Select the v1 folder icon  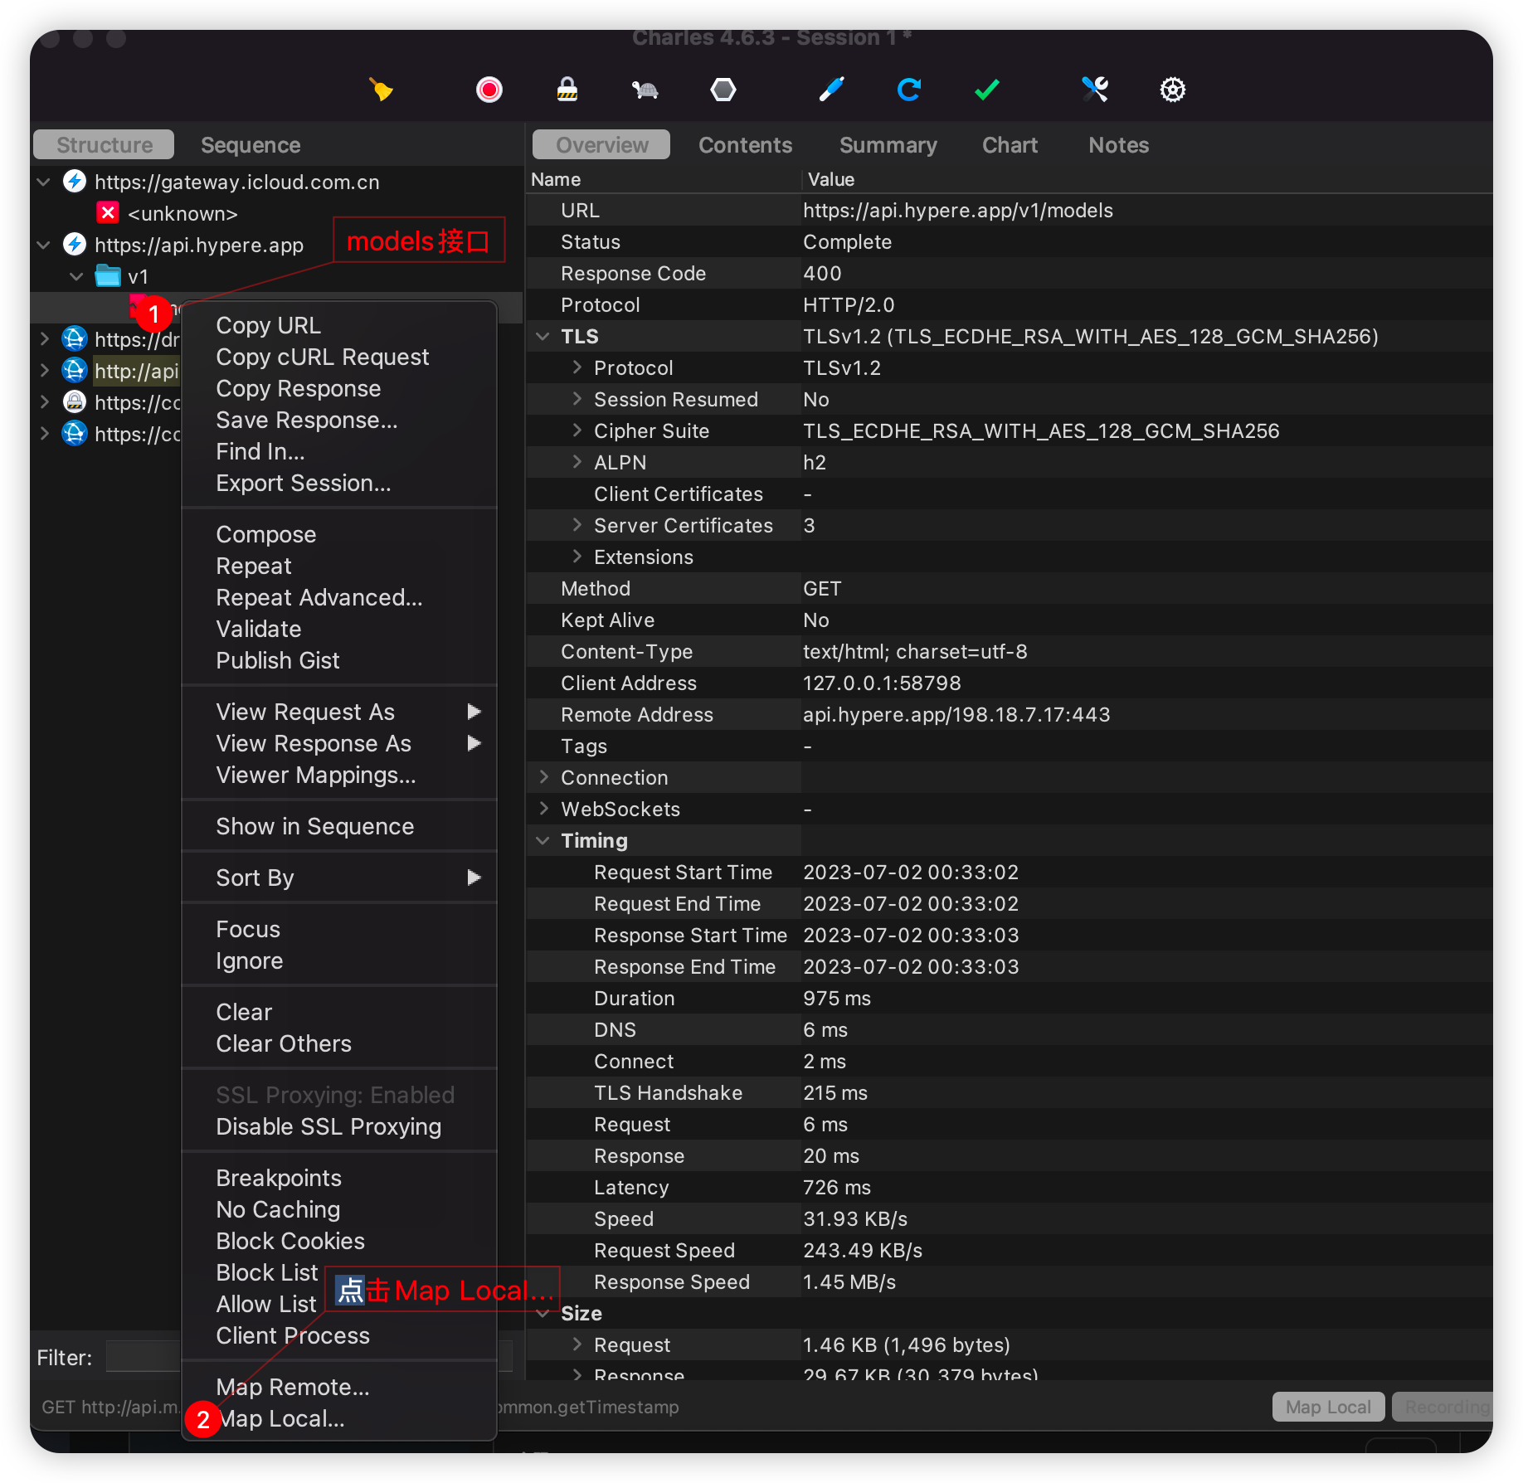pos(108,275)
